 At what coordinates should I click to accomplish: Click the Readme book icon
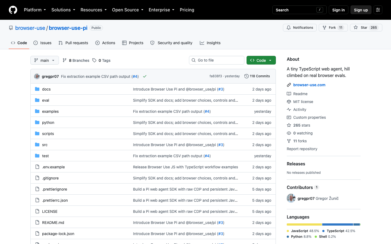click(x=289, y=94)
